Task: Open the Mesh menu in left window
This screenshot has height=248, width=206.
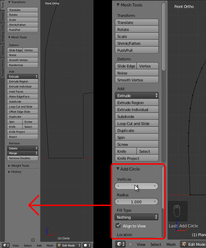Action: [50, 245]
